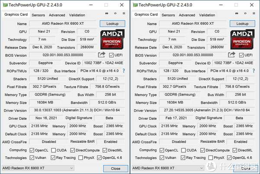Click Driver Date Feb 17, 2021 field
This screenshot has height=174, width=260.
pyautogui.click(x=176, y=118)
